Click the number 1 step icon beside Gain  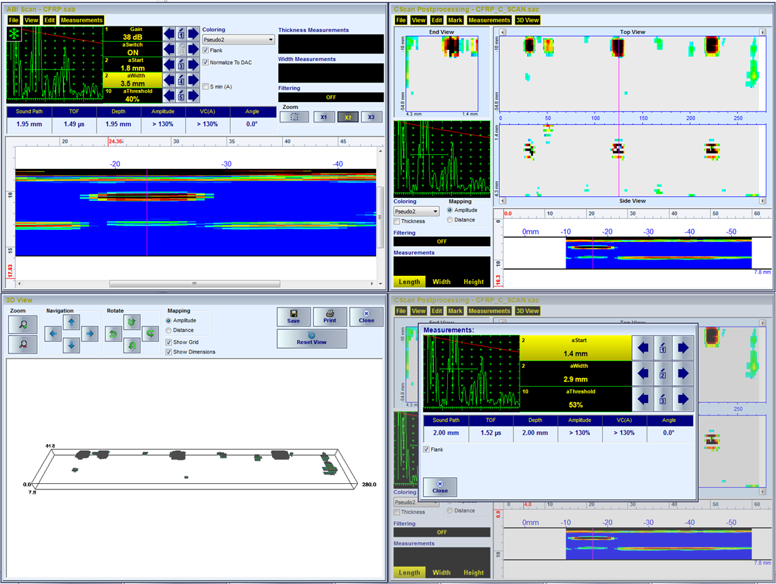(181, 34)
